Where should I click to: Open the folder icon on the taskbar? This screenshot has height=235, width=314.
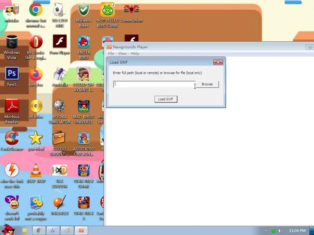25,231
